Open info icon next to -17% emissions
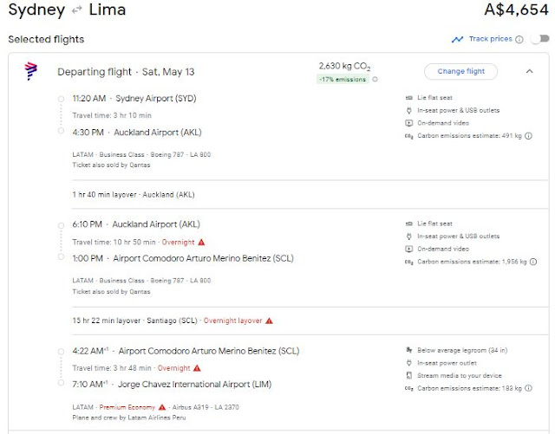The image size is (555, 434). [x=375, y=79]
